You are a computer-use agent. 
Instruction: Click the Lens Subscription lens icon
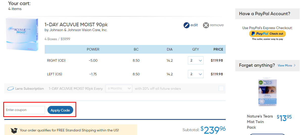tap(11, 89)
